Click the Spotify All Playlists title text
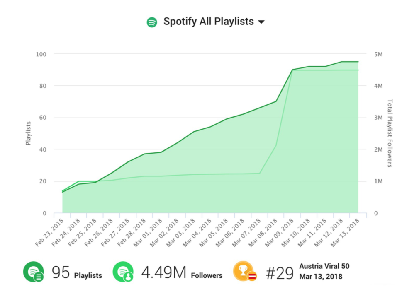The image size is (419, 294). coord(208,22)
